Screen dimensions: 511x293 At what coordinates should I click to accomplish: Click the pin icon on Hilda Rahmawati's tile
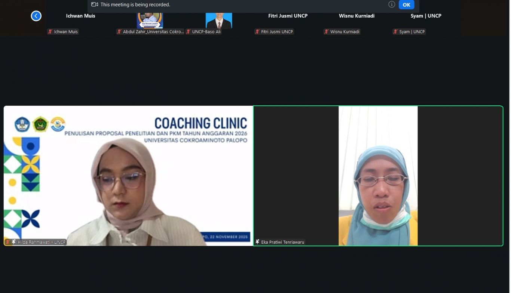14,242
